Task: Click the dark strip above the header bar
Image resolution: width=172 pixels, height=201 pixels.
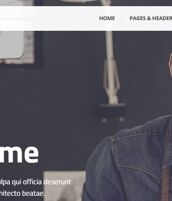Action: coord(86,3)
